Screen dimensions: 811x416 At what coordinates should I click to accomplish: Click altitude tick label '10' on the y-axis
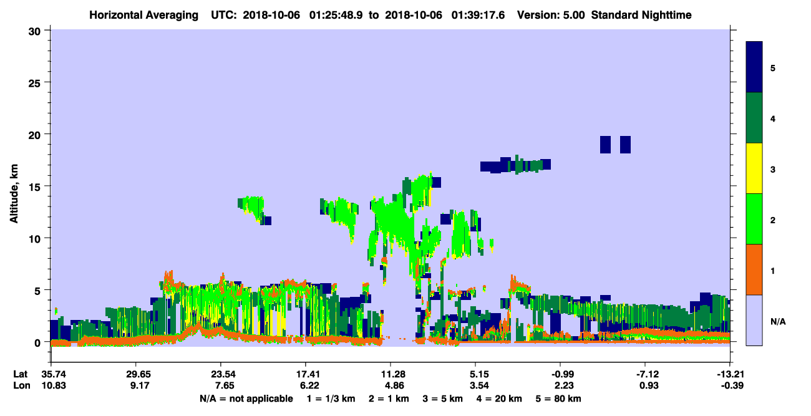[36, 238]
